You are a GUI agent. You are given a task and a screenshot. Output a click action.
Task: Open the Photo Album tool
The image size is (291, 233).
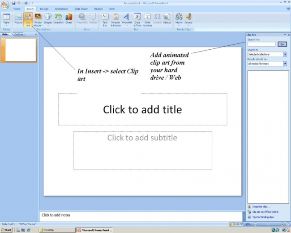(x=38, y=20)
